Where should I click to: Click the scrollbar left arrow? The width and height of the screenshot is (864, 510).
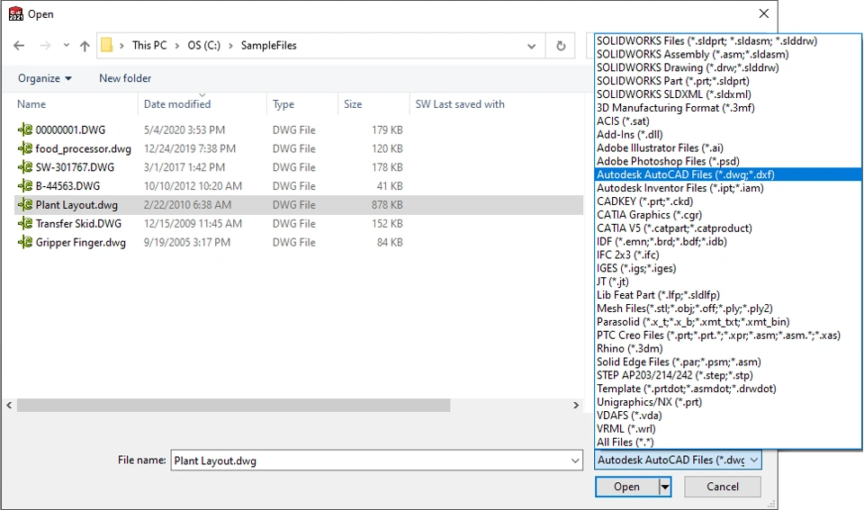(x=9, y=406)
